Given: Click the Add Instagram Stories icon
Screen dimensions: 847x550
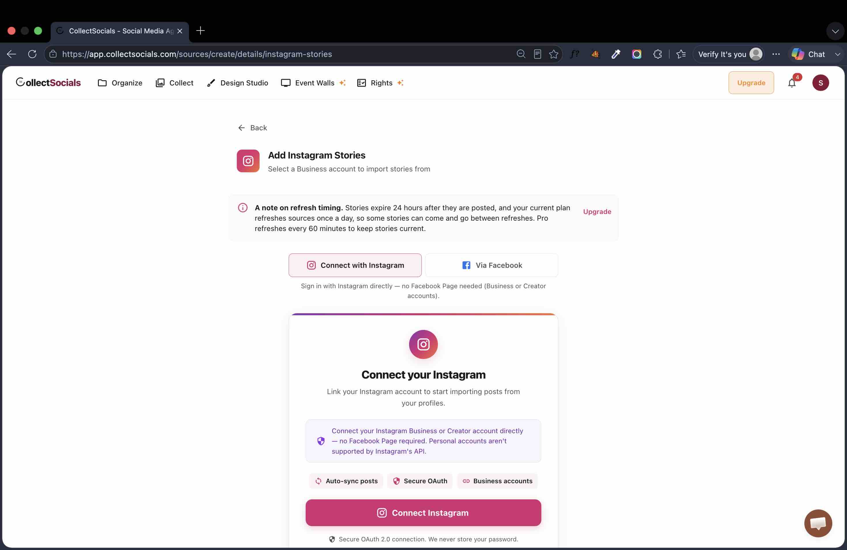Looking at the screenshot, I should pos(248,161).
